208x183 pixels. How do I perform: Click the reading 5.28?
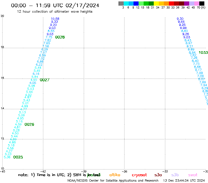[x=16, y=130]
